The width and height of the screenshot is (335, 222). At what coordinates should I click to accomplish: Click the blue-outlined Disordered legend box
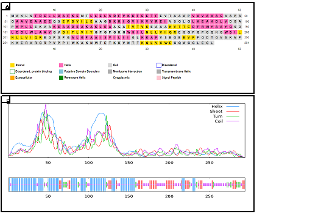click(x=158, y=65)
